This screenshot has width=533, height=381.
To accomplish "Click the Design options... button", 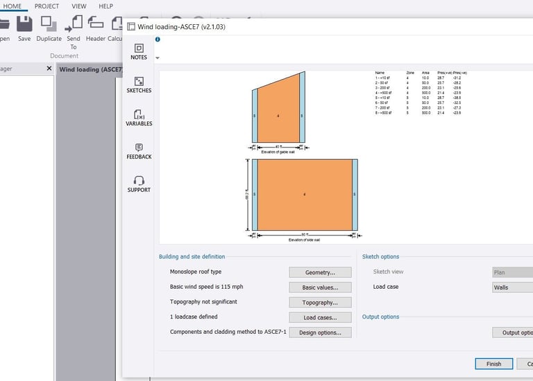I will [x=320, y=333].
